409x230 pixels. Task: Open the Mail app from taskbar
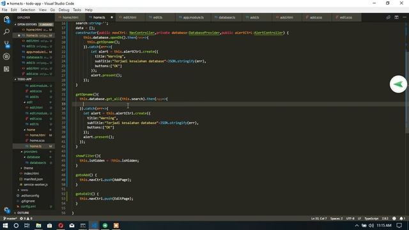[x=72, y=226]
